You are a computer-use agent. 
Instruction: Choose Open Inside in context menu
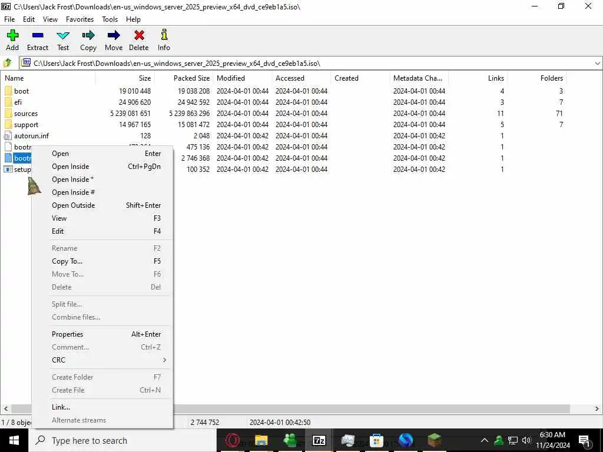point(102,167)
